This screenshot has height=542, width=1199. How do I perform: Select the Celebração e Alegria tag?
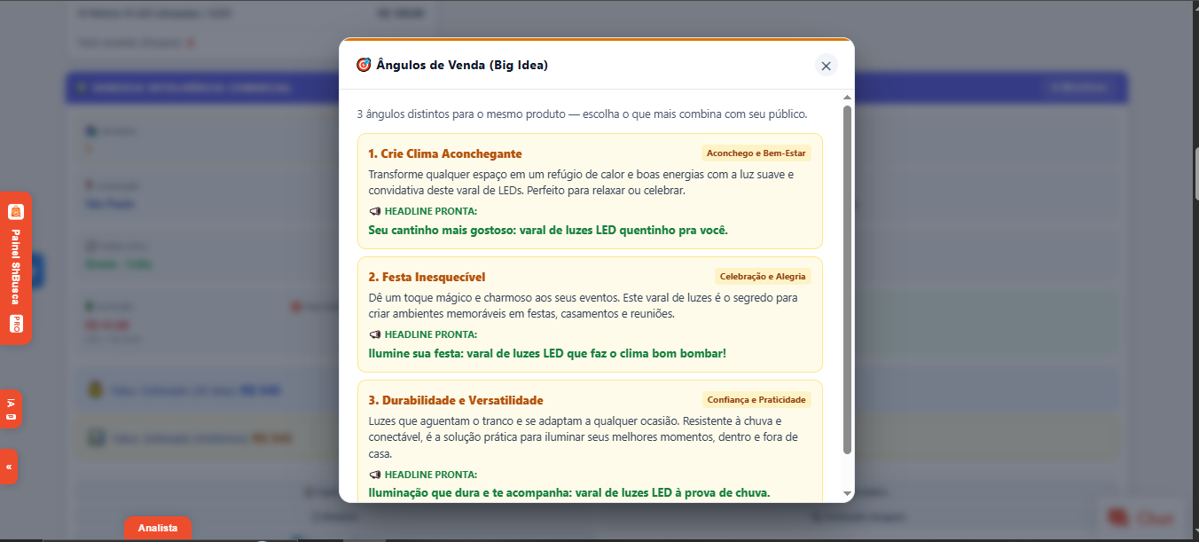point(763,276)
